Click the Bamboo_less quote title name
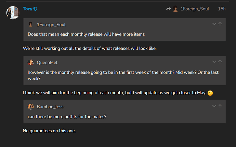 pyautogui.click(x=51, y=107)
